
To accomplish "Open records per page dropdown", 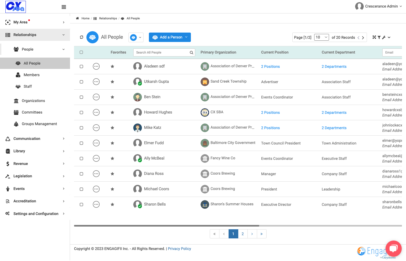I will tap(322, 37).
